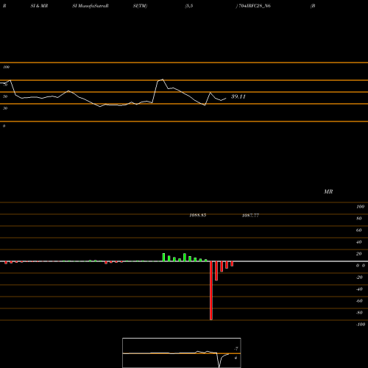
Task: Click the -60 label on MR axis
Action: [x=359, y=301]
